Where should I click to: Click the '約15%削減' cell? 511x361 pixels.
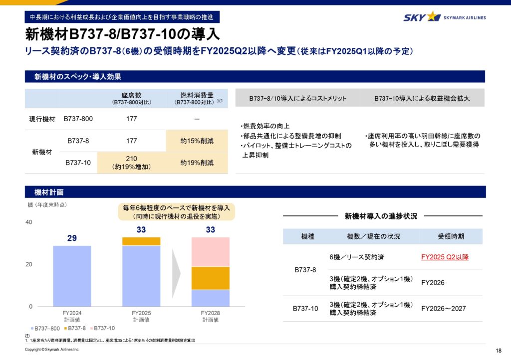(197, 141)
